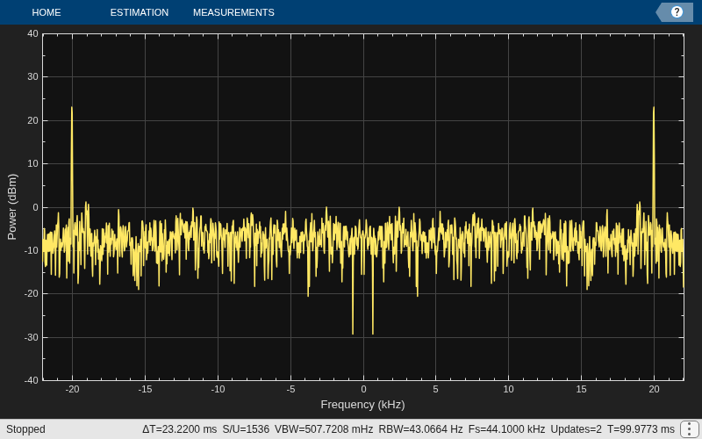The height and width of the screenshot is (439, 702).
Task: Click the Power (dBm) axis label
Action: (x=12, y=206)
